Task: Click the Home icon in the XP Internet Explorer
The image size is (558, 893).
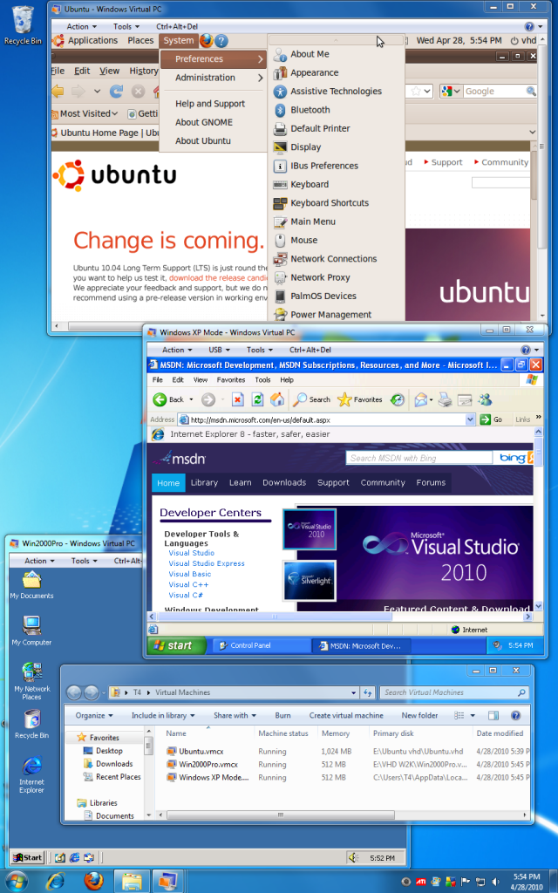Action: (277, 399)
